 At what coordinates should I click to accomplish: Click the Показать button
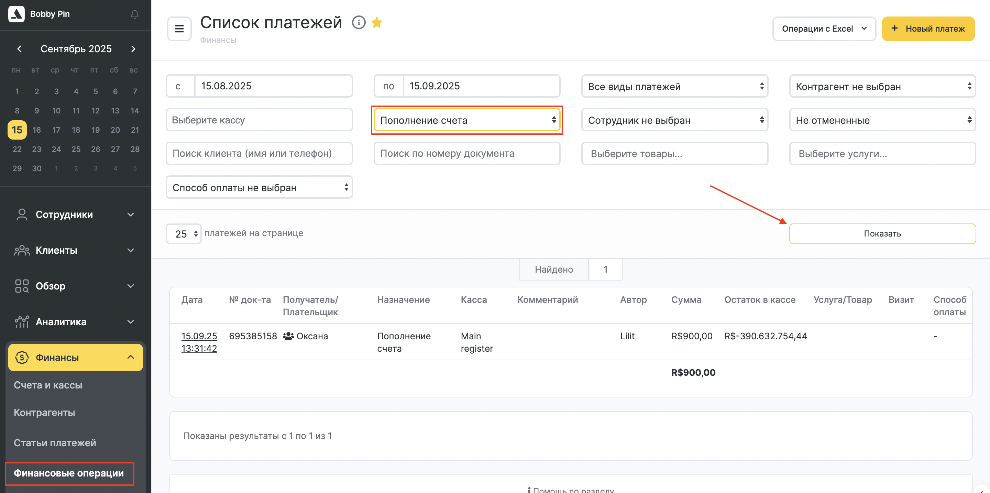(882, 234)
